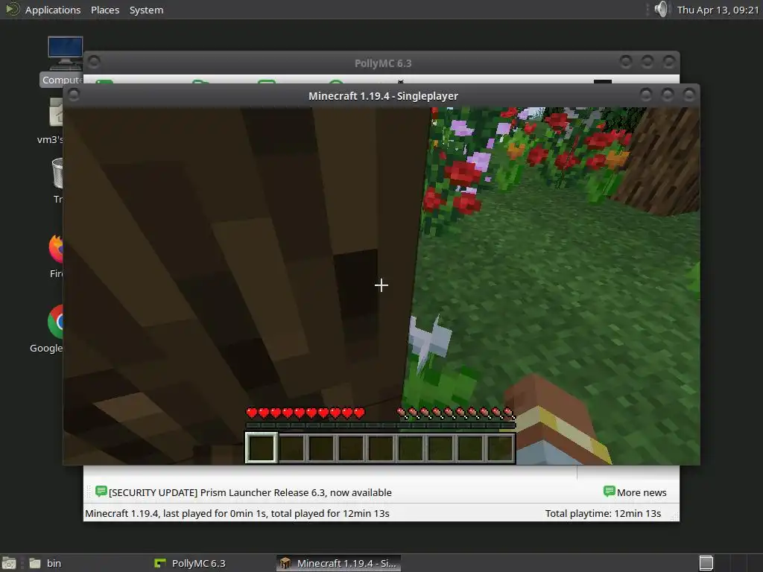The height and width of the screenshot is (572, 763).
Task: Minimize the Minecraft 1.19.4 window
Action: coord(646,95)
